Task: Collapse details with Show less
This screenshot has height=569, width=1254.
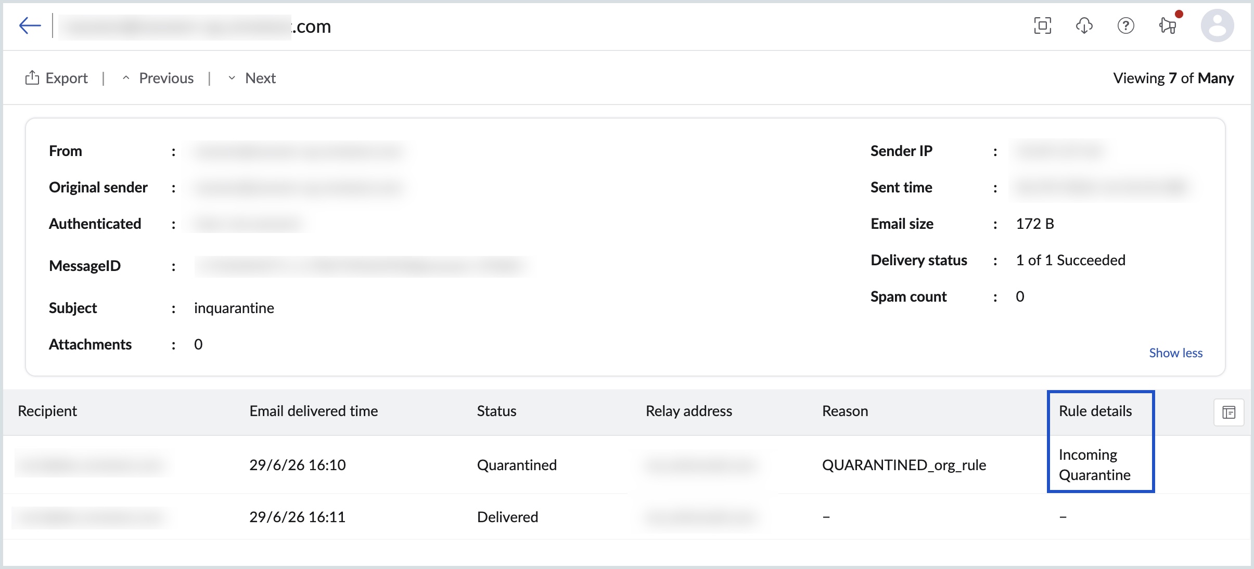Action: point(1175,353)
